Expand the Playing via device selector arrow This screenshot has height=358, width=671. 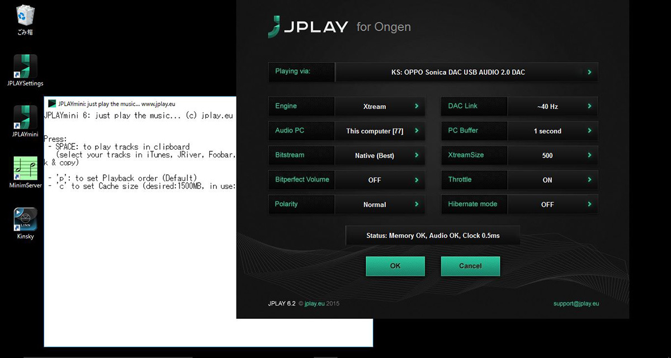click(589, 72)
